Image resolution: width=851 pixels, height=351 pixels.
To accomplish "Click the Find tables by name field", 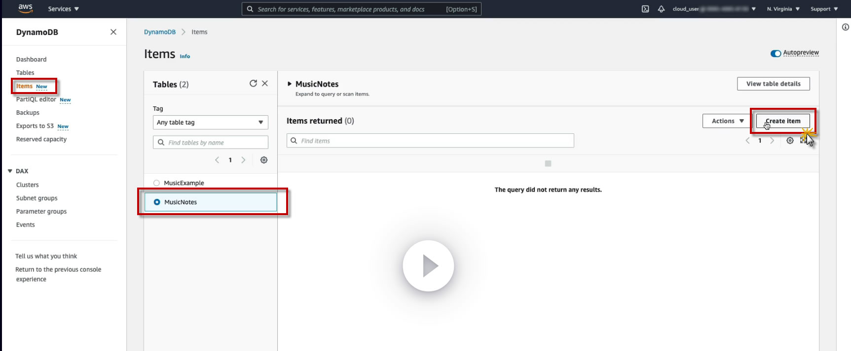I will point(211,142).
